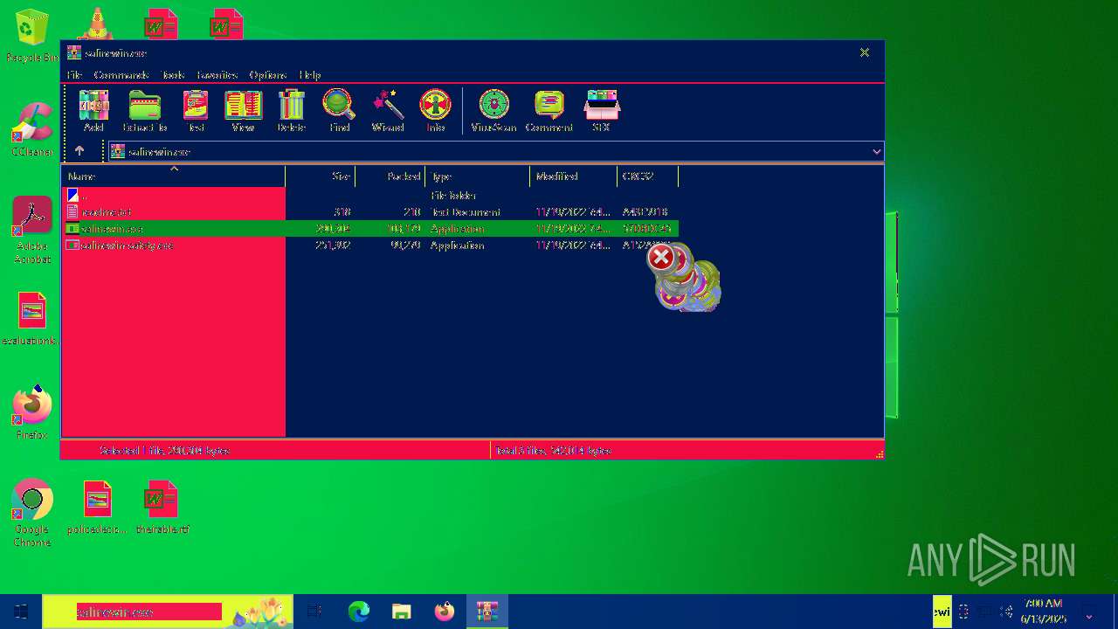Open the Options menu

(269, 75)
